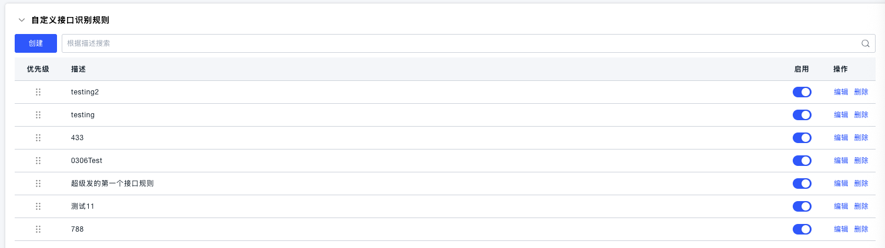Click the search magnifier icon
This screenshot has width=885, height=248.
pos(865,43)
